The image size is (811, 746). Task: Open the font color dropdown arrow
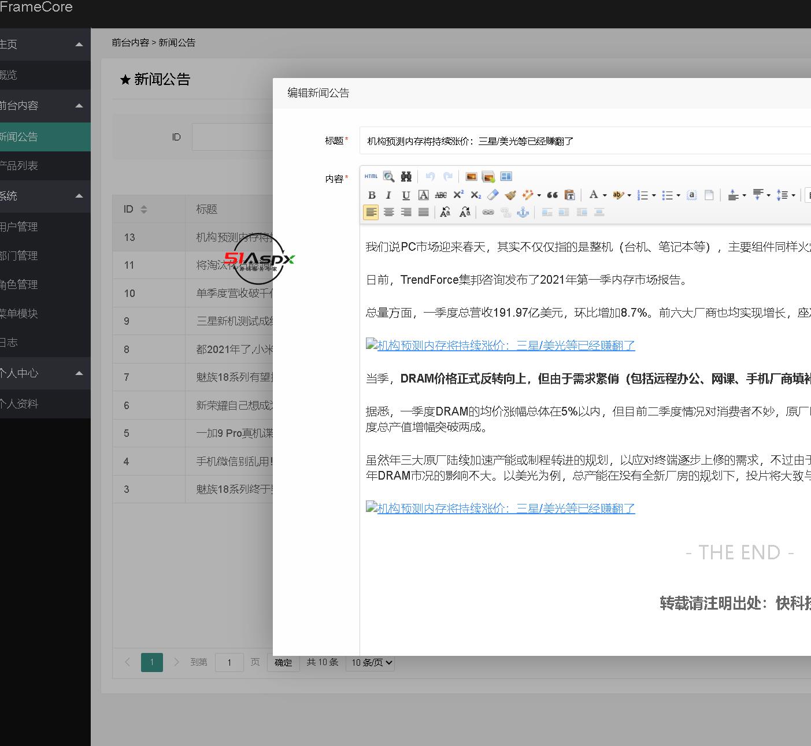click(605, 195)
